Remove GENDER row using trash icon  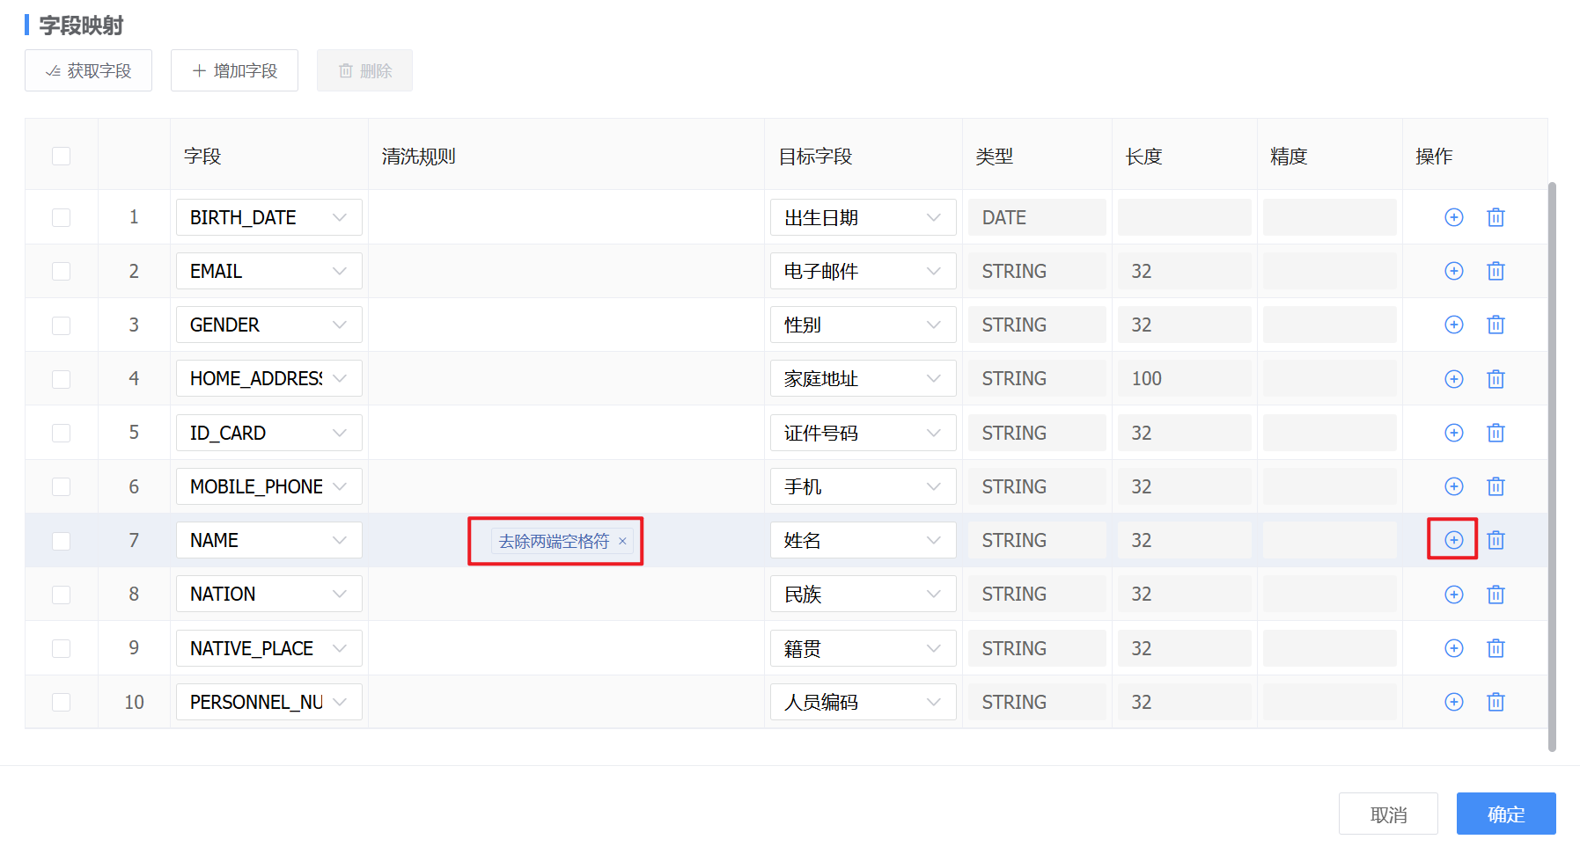pos(1495,325)
